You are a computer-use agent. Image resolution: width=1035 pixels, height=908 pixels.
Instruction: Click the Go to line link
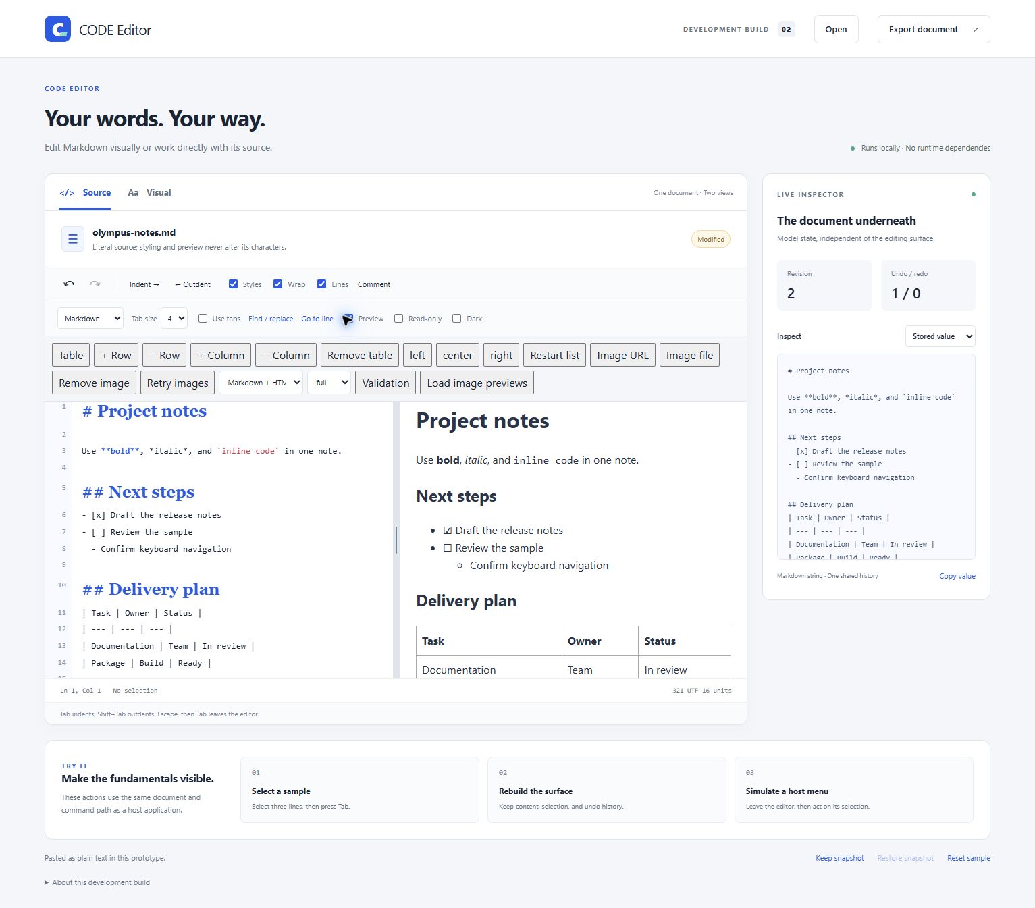click(x=317, y=319)
